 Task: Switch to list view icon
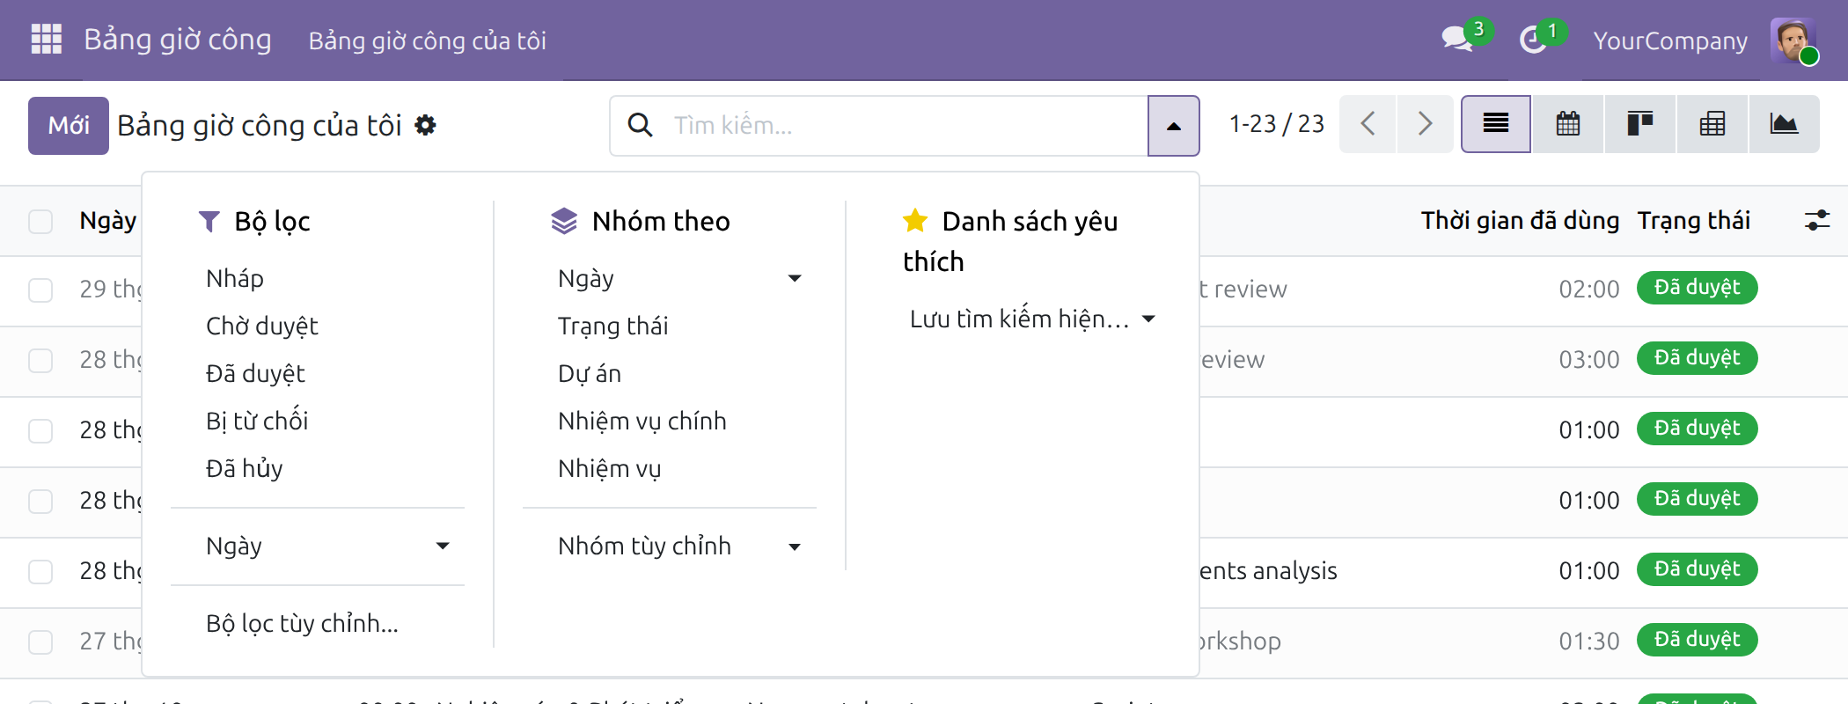point(1496,124)
